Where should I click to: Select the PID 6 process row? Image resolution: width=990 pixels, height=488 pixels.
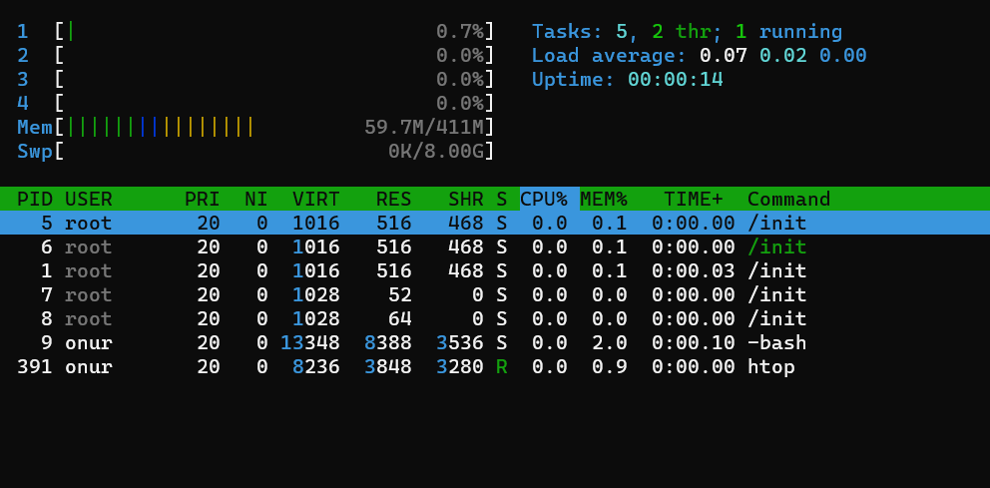495,246
